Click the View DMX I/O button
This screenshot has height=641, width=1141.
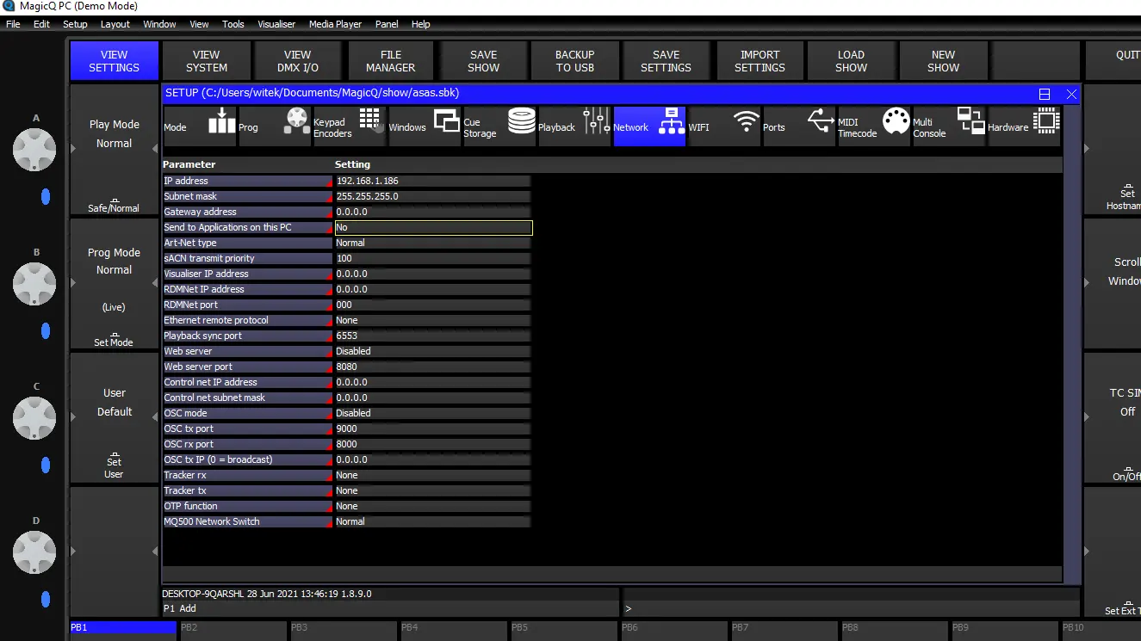298,61
